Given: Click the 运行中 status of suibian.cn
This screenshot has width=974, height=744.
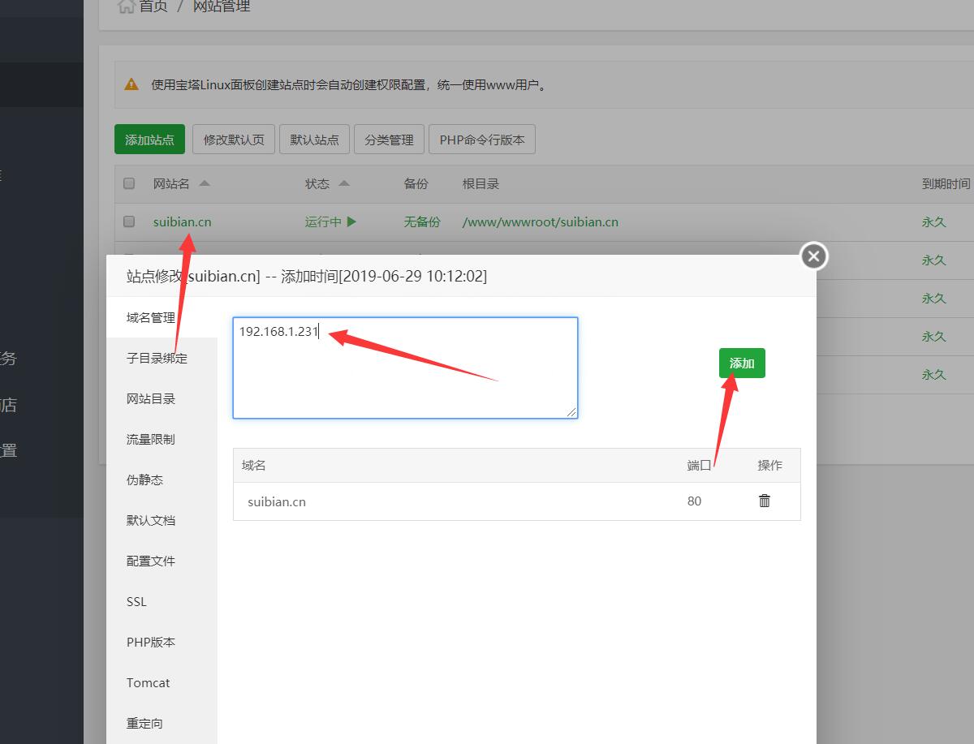Looking at the screenshot, I should click(x=323, y=221).
